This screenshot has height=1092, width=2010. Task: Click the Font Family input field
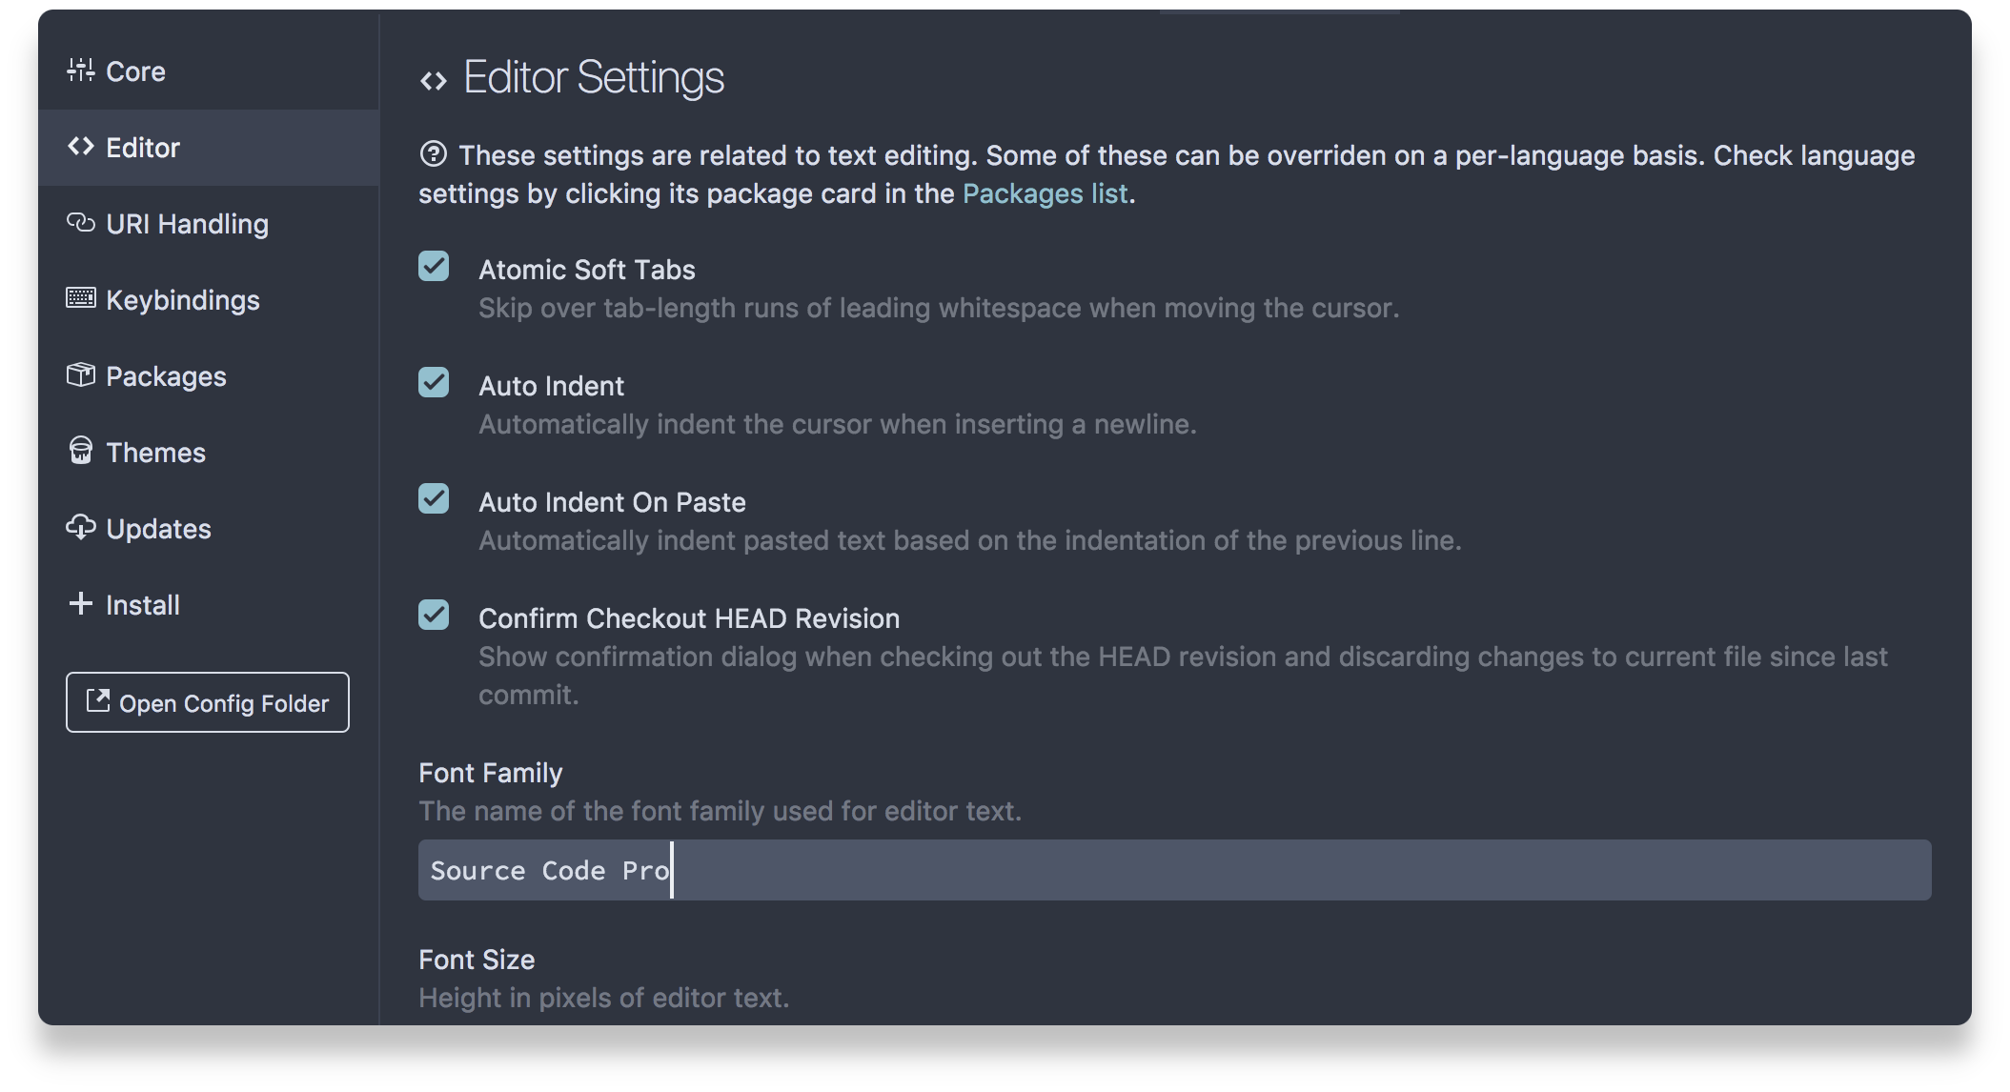[x=1174, y=870]
